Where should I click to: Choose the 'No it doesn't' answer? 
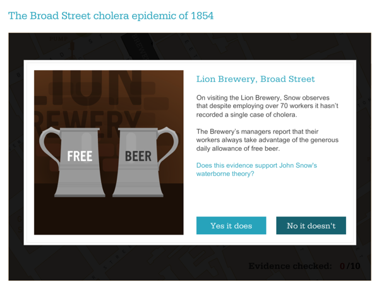point(311,225)
